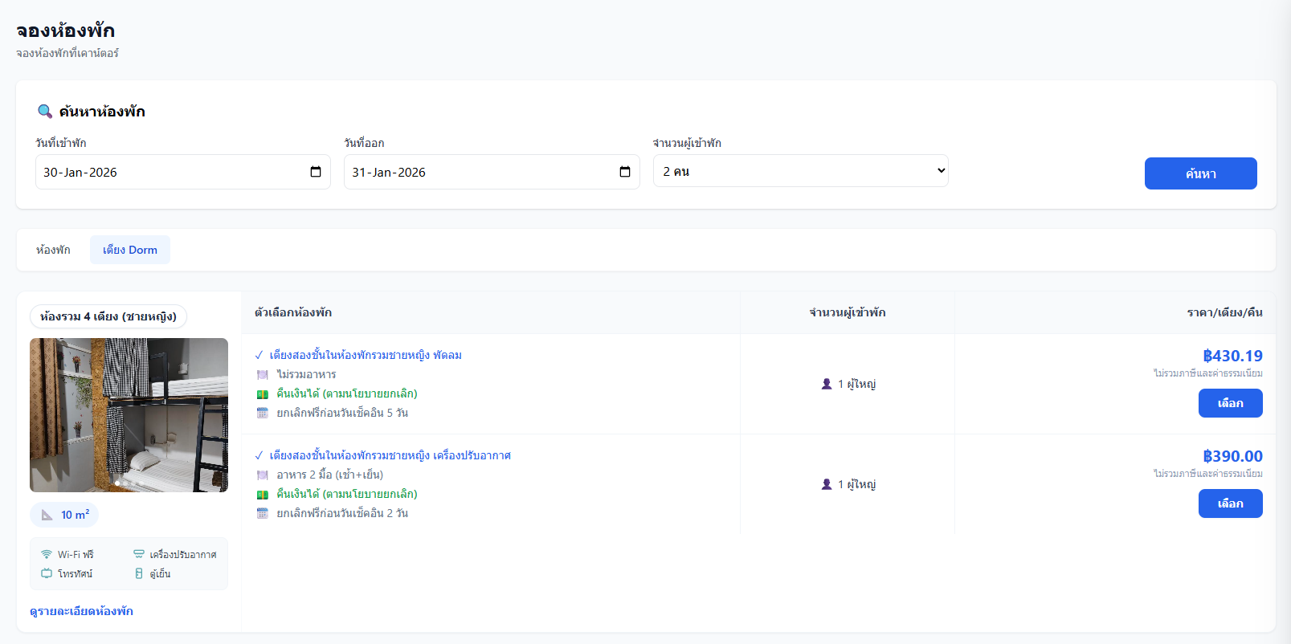1291x644 pixels.
Task: Click the refrigerator amenity icon
Action: pos(139,573)
